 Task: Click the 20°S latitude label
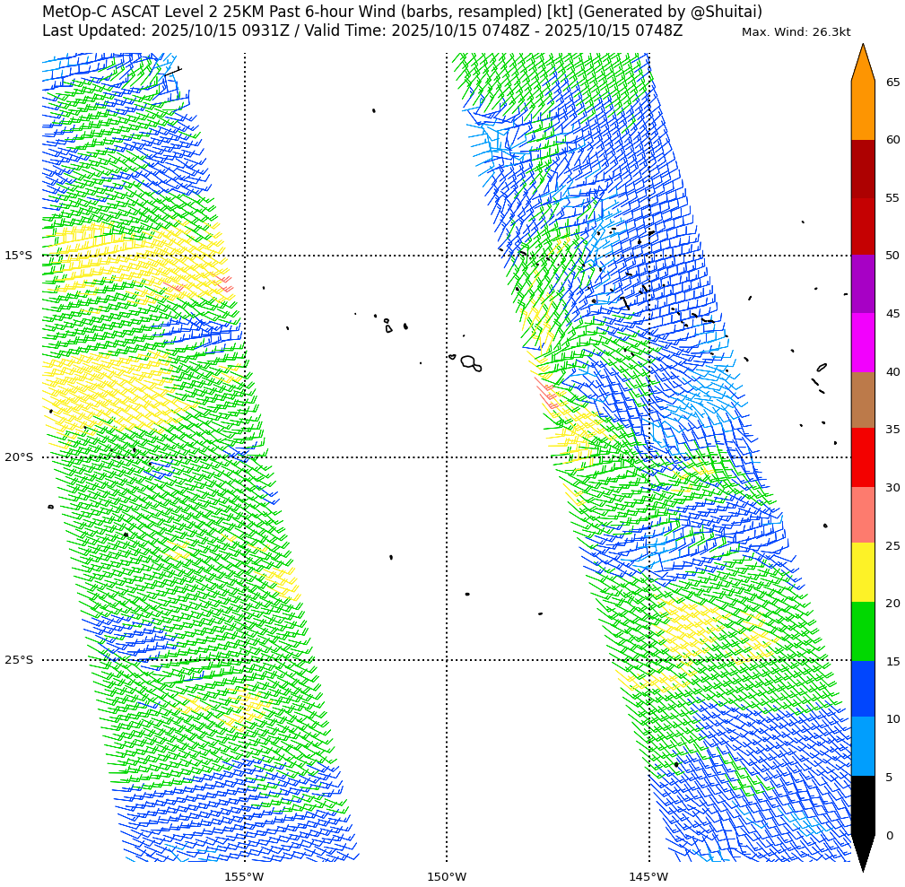pyautogui.click(x=18, y=457)
